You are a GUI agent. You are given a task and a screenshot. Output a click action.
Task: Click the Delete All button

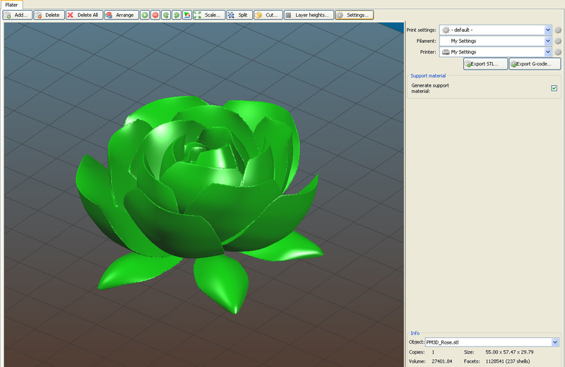click(x=84, y=15)
